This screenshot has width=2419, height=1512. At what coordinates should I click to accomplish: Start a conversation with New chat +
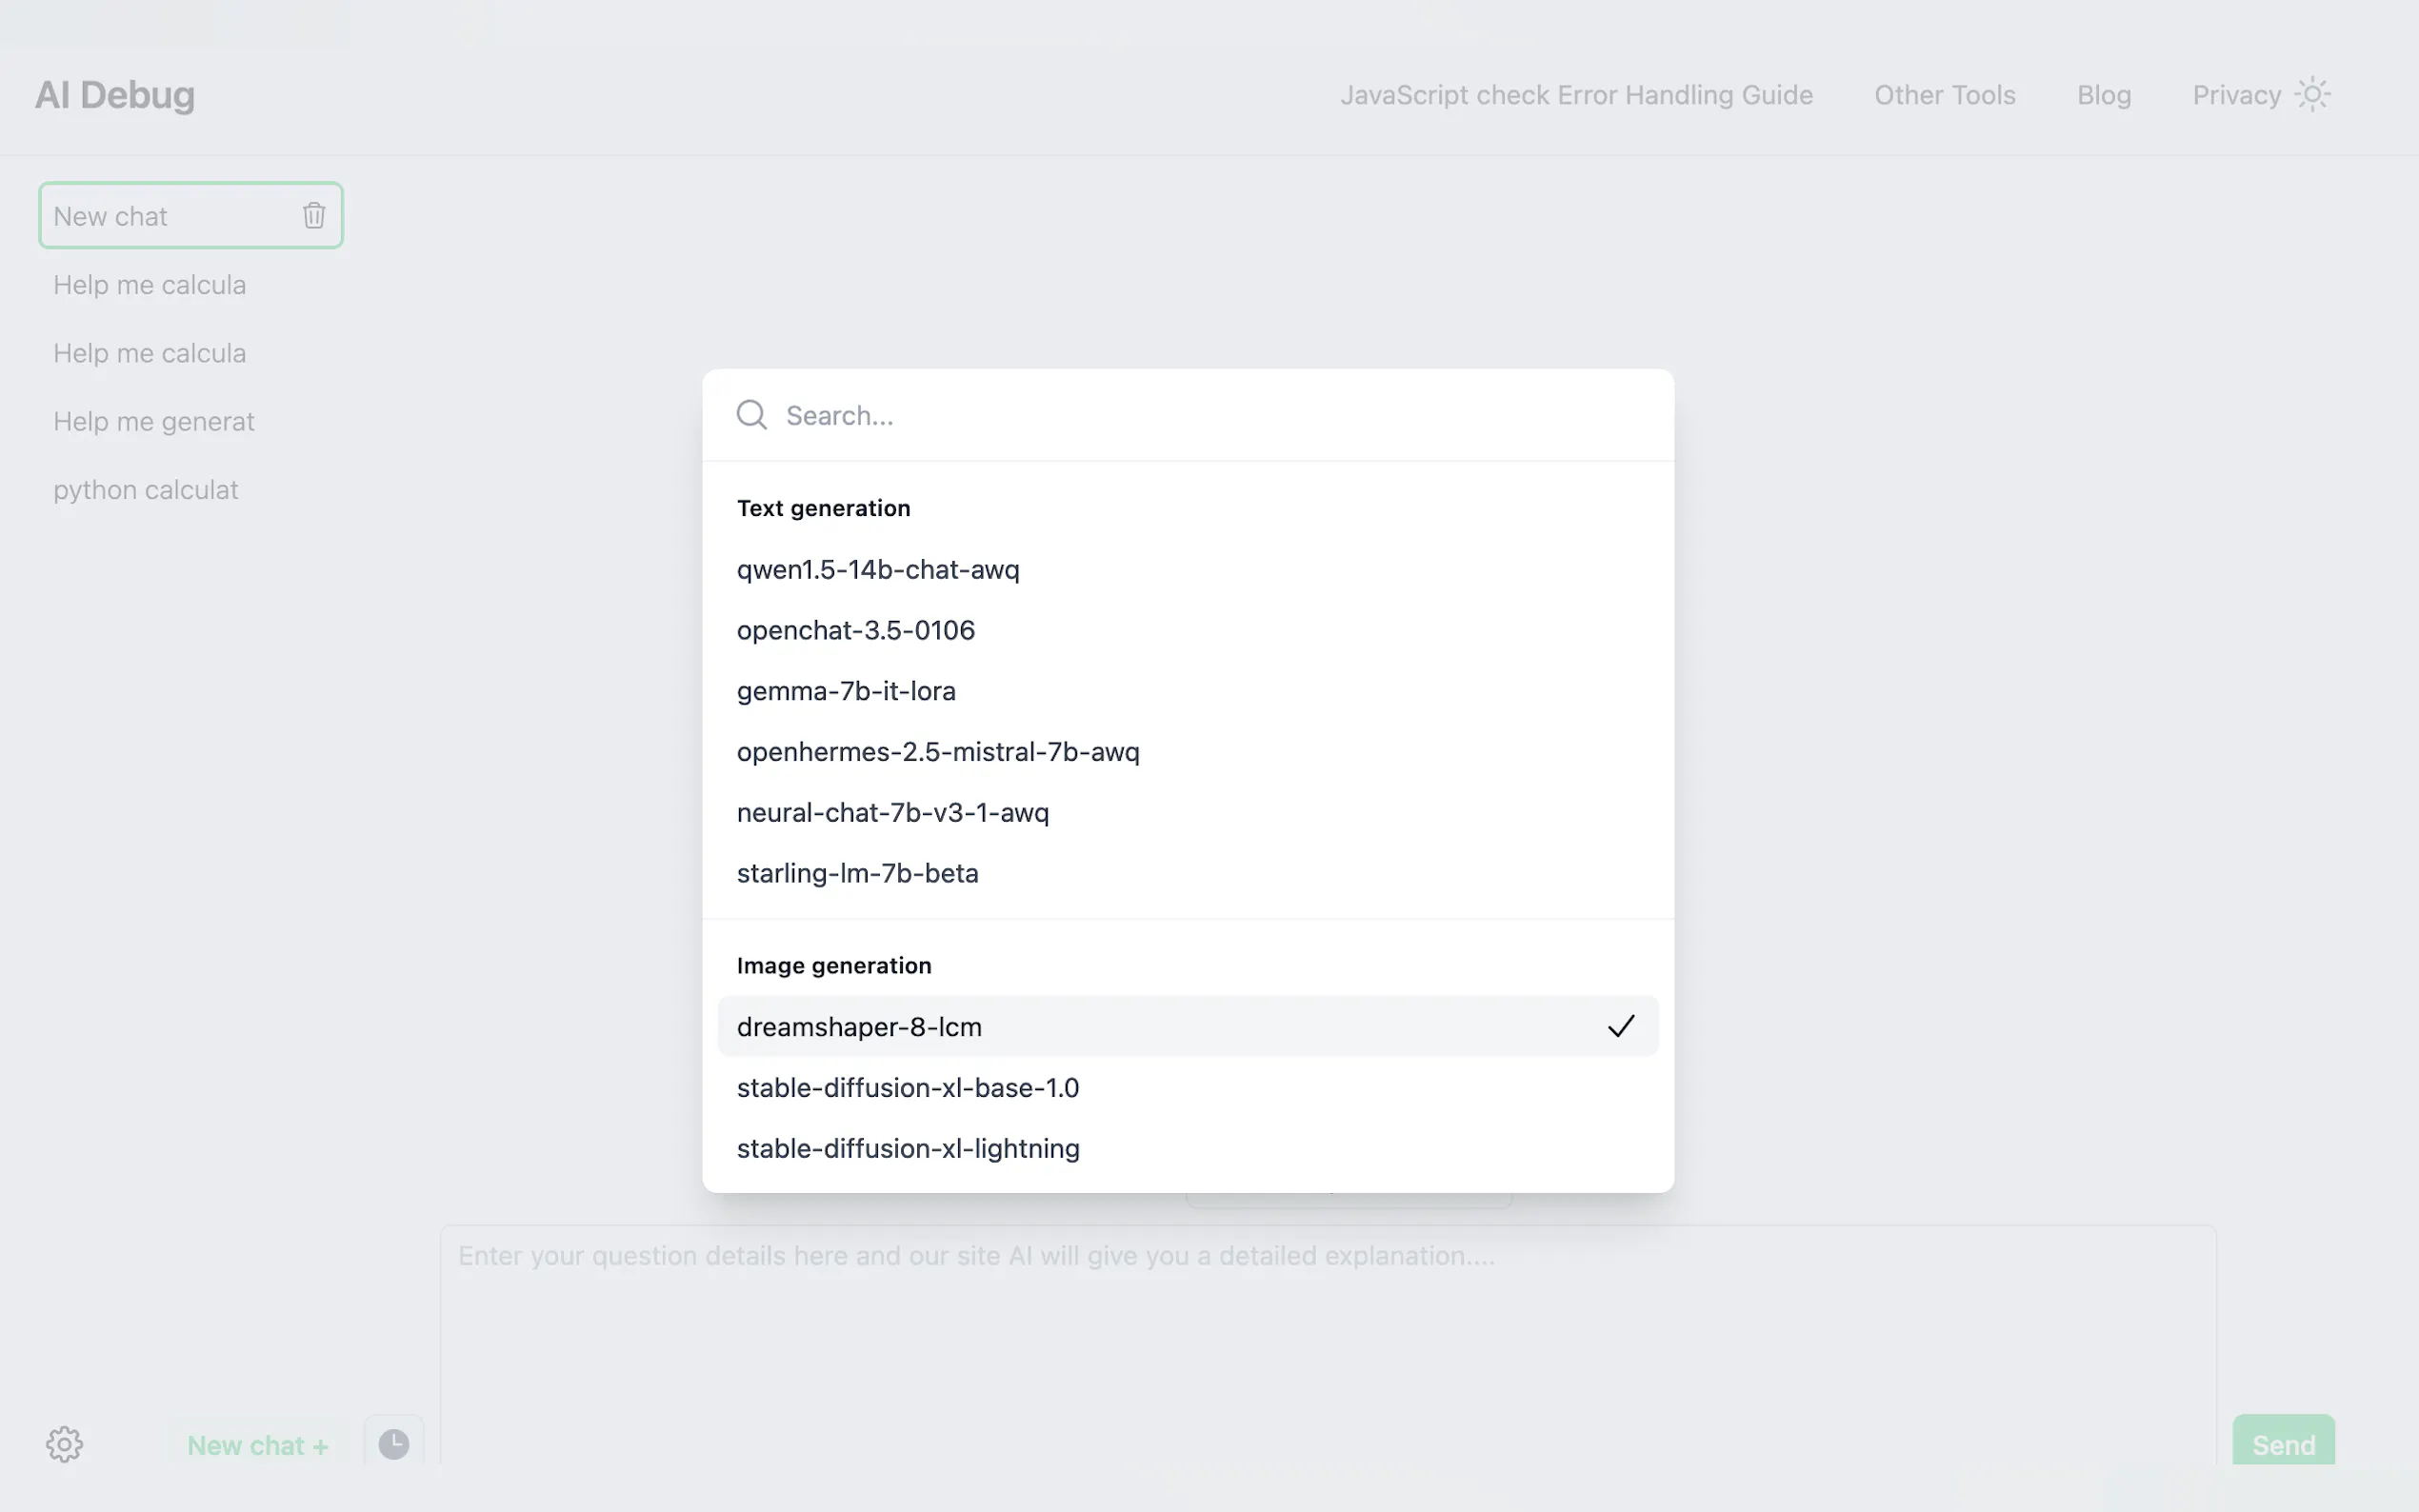point(258,1445)
